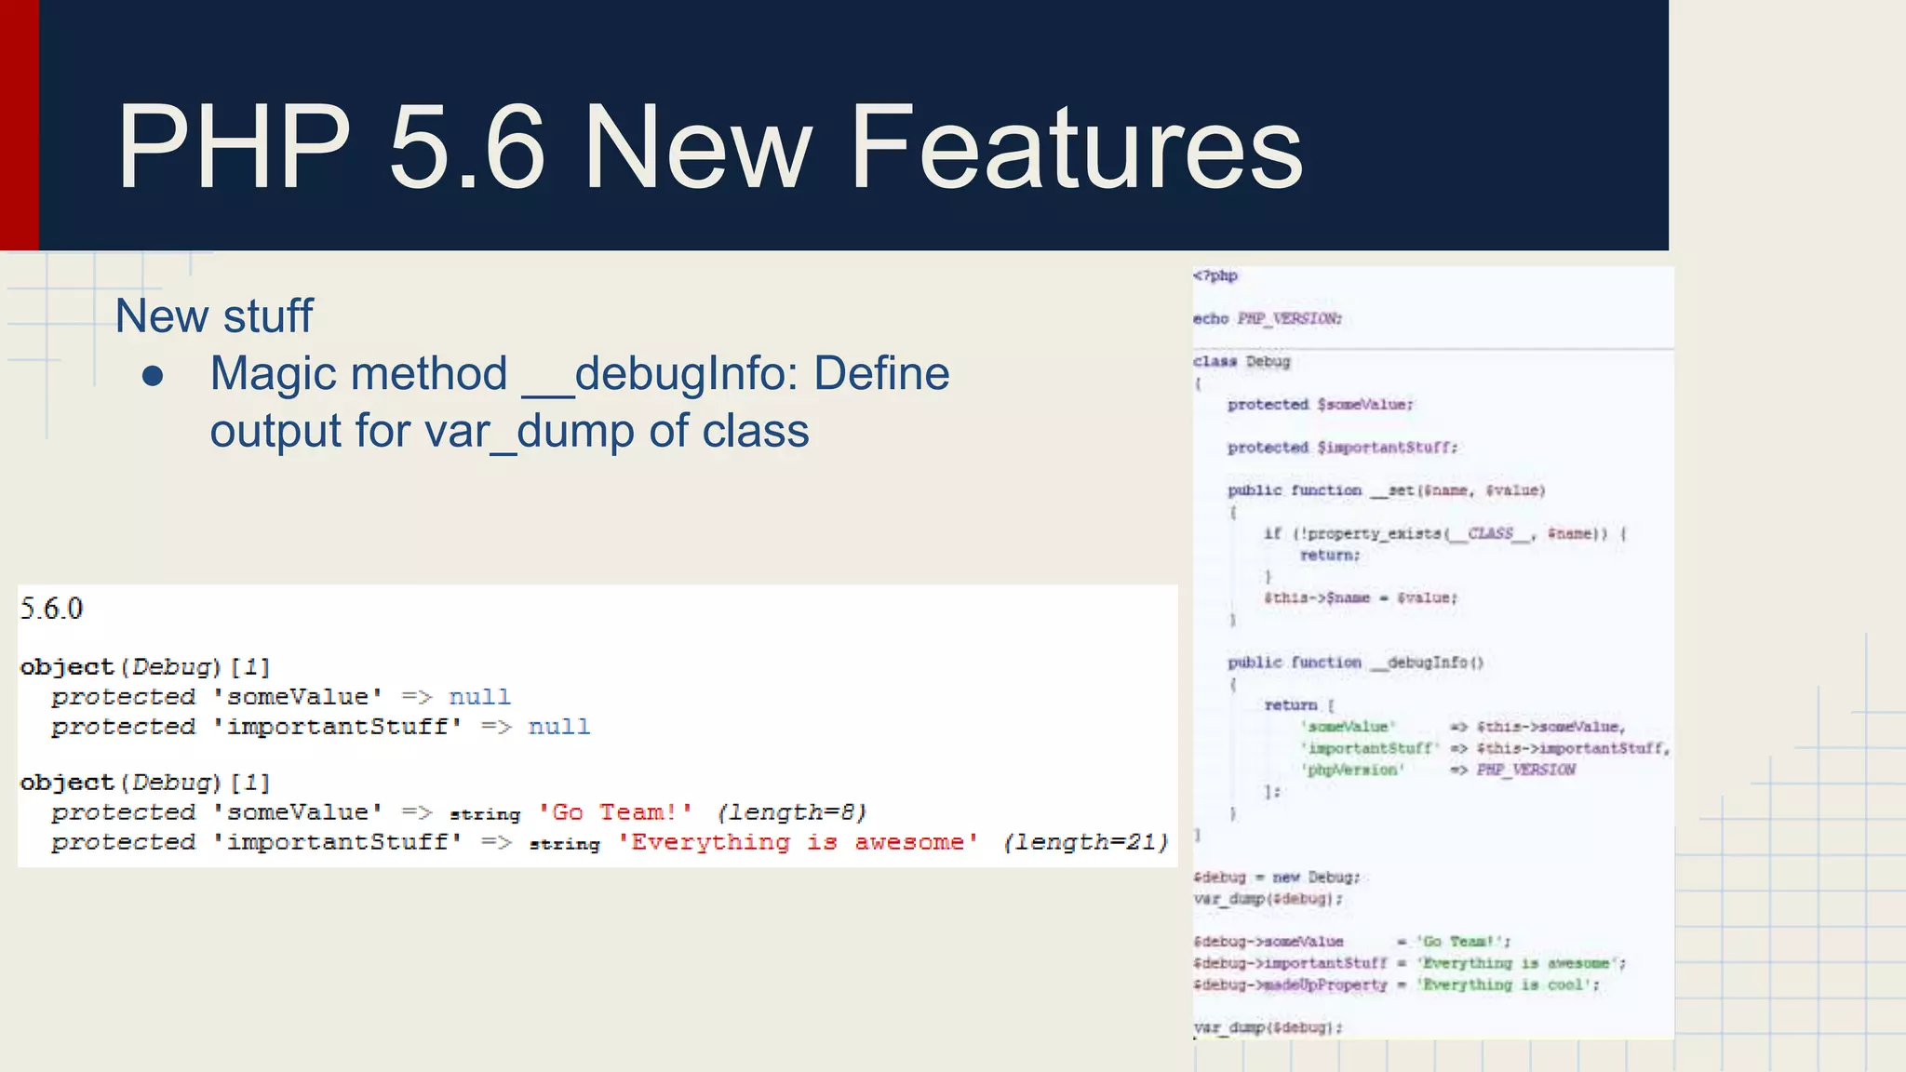Click the "PHP 5.6 New Features" slide title
The image size is (1906, 1072).
point(709,147)
